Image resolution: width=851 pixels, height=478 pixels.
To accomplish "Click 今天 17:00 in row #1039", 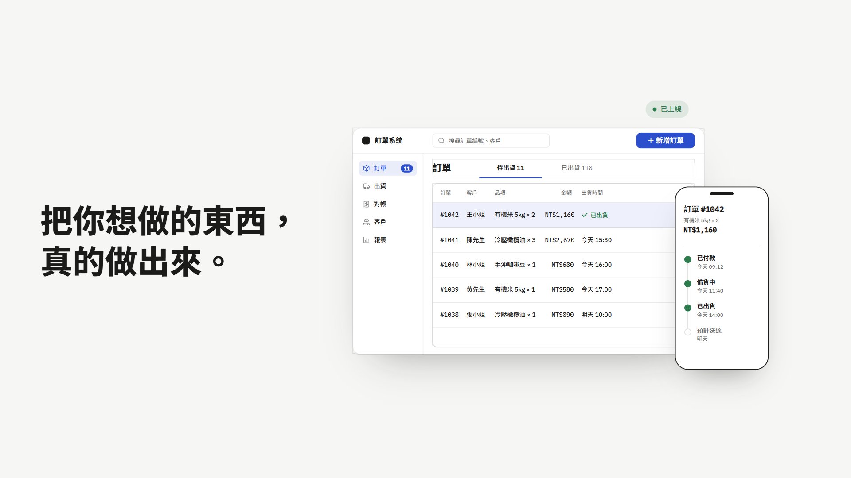I will click(x=596, y=289).
